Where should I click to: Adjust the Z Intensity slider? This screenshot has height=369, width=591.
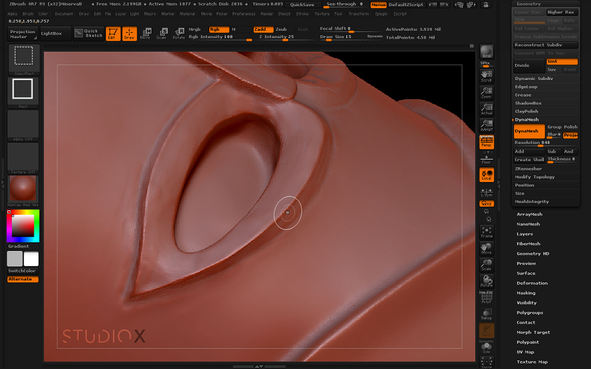click(285, 37)
